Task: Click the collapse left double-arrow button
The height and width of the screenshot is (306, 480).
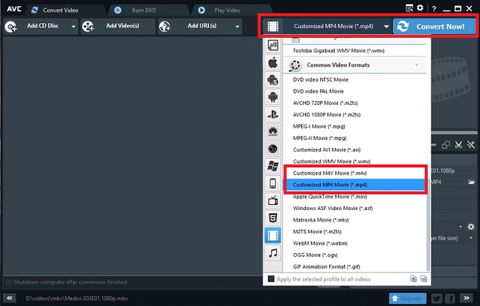Action: [x=10, y=298]
